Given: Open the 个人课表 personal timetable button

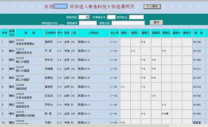Looking at the screenshot, I should (152, 6).
